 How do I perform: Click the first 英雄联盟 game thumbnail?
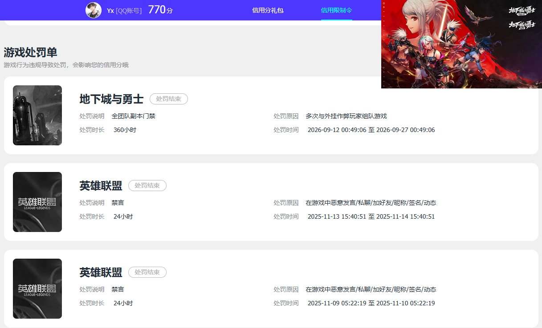[37, 202]
